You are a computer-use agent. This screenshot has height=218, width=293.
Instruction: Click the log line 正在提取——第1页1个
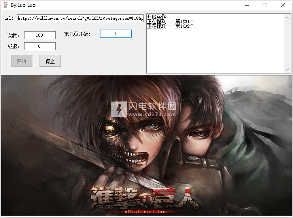point(170,22)
